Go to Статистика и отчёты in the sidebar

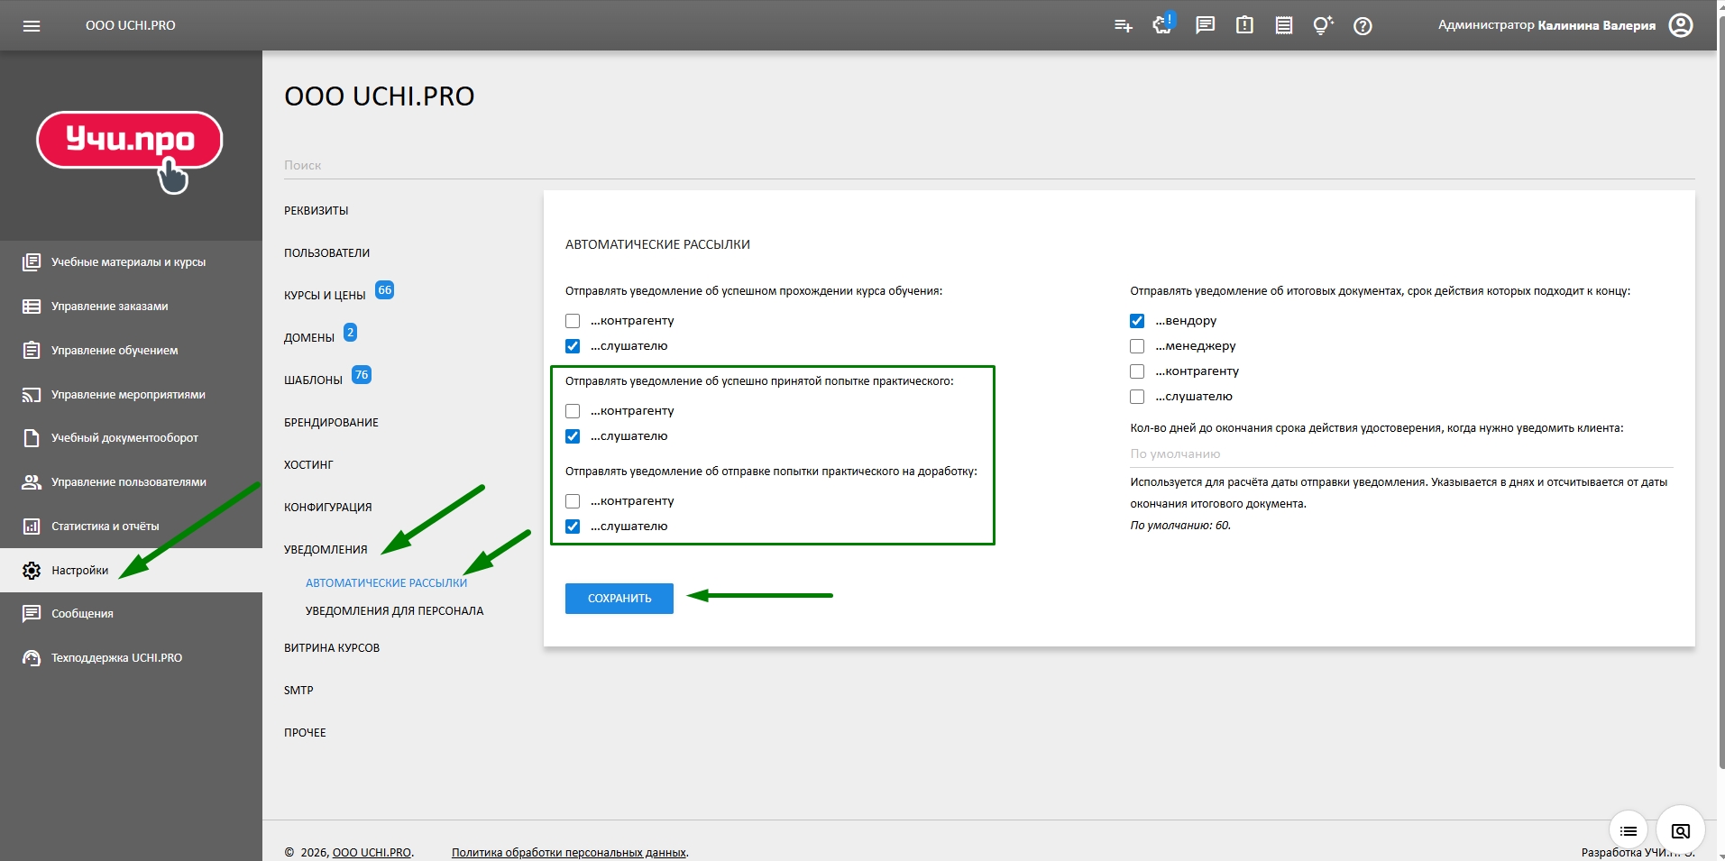click(105, 526)
